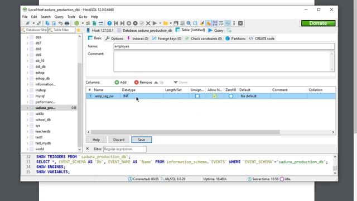This screenshot has width=357, height=201.
Task: Click the blue Help question mark icon
Action: tap(109, 23)
